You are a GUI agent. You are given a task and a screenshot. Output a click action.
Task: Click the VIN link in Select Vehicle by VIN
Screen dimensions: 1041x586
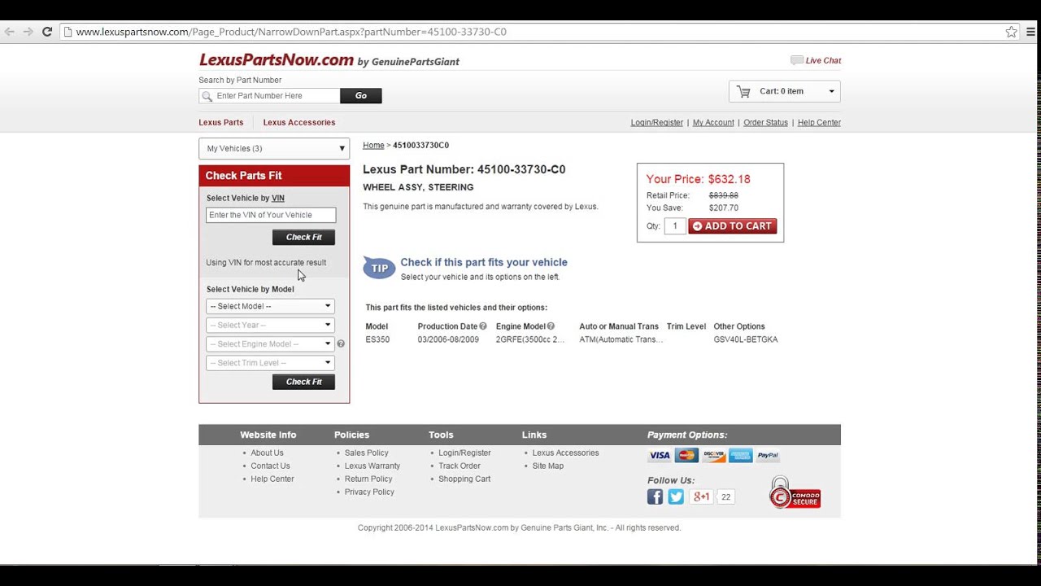pyautogui.click(x=278, y=199)
